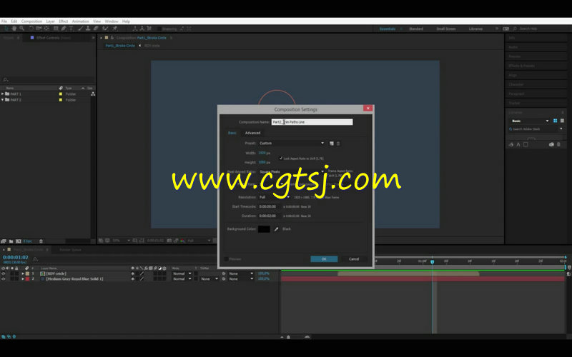Toggle shy switch for BDY circle layer
Viewport: 572px width, 357px height.
[133, 273]
